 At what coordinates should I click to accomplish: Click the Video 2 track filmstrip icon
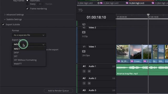(84, 32)
